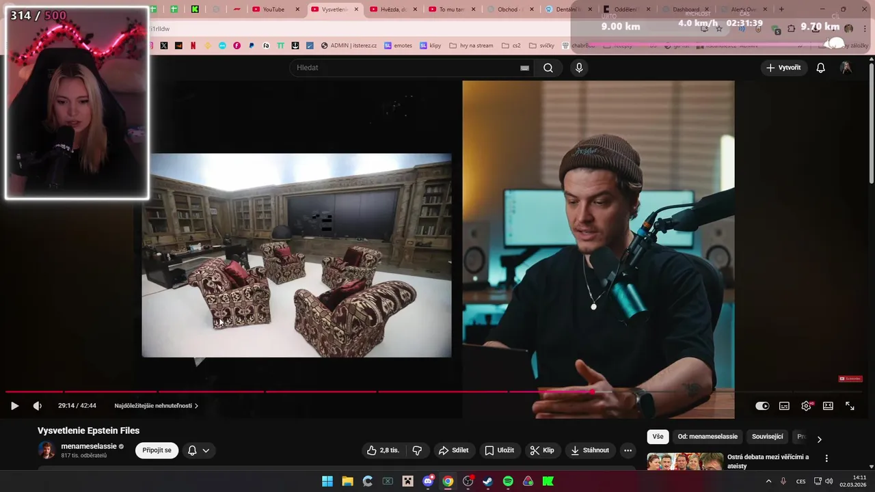This screenshot has height=492, width=875.
Task: Open File Explorer from the taskbar
Action: [347, 481]
